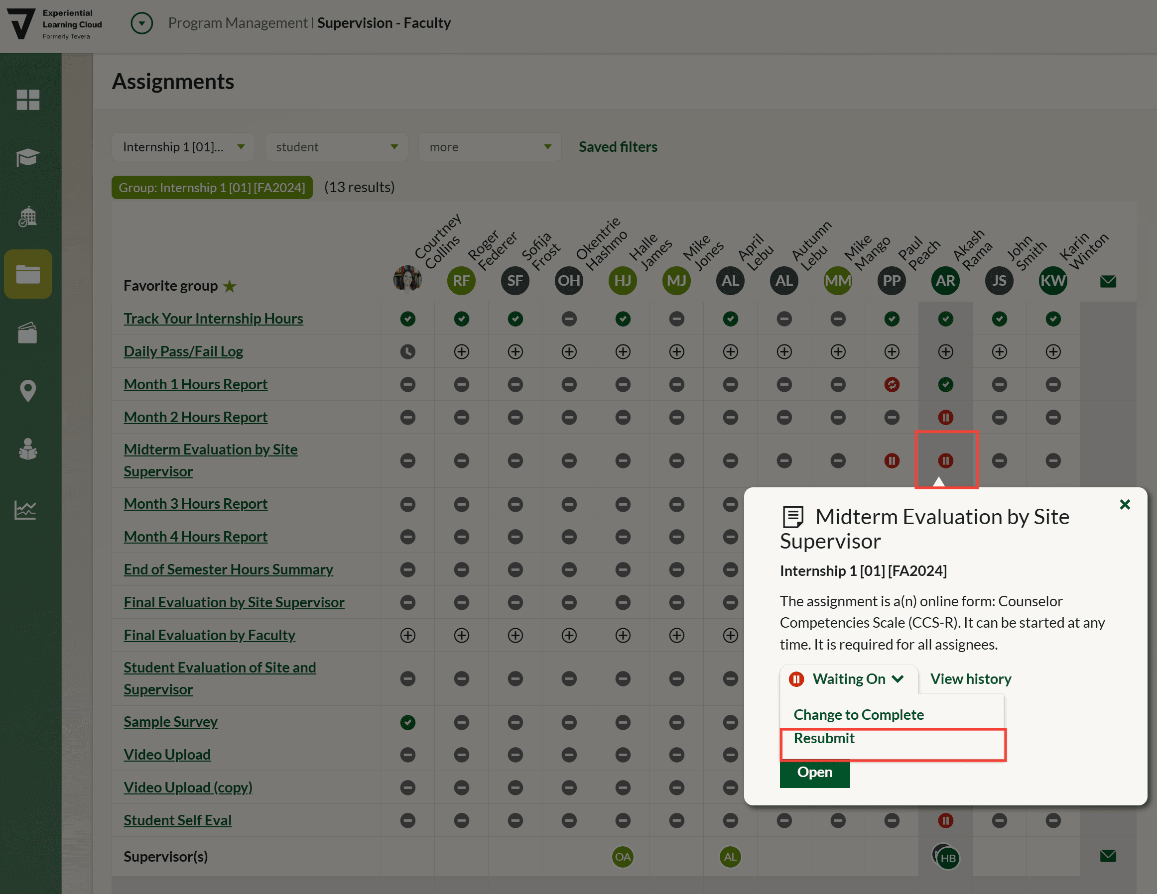Click the resubmit status icon for Paul Peach's Month 1 Hours Report
Image resolution: width=1157 pixels, height=894 pixels.
(x=892, y=384)
